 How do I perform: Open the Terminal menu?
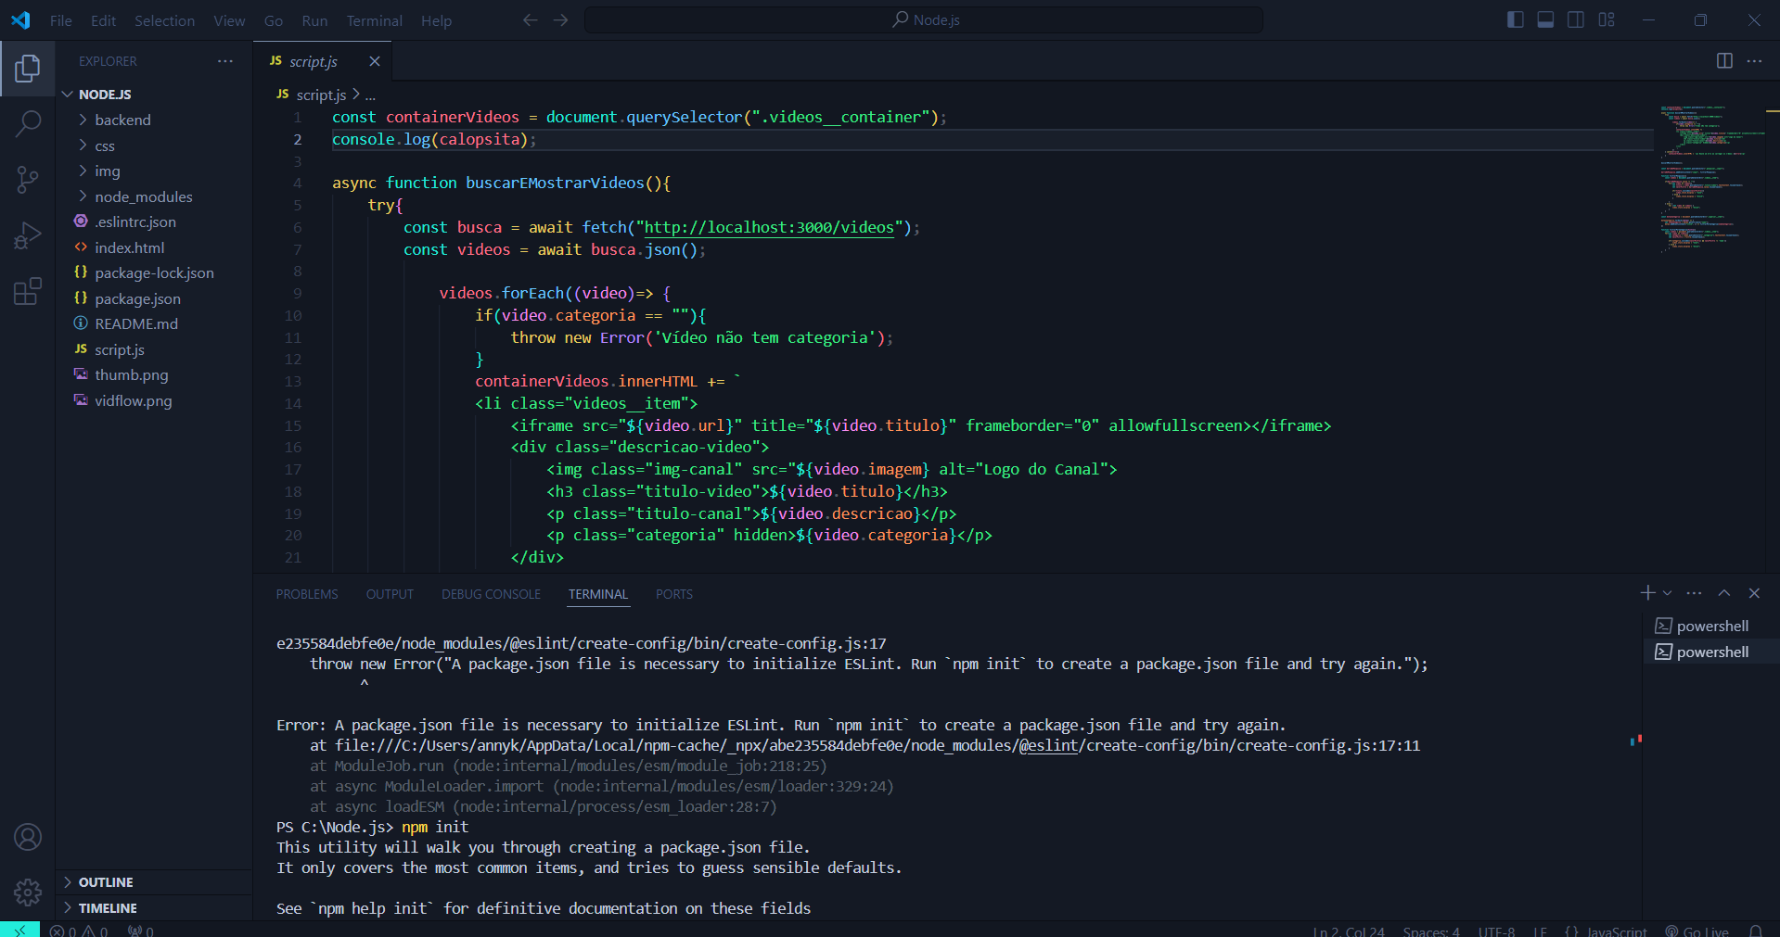pyautogui.click(x=374, y=20)
